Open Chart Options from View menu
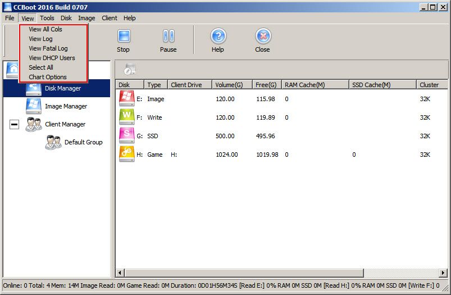451x295 pixels. point(53,77)
